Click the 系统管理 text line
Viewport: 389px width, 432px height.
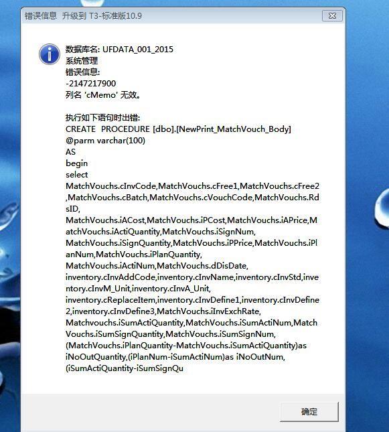tap(82, 60)
